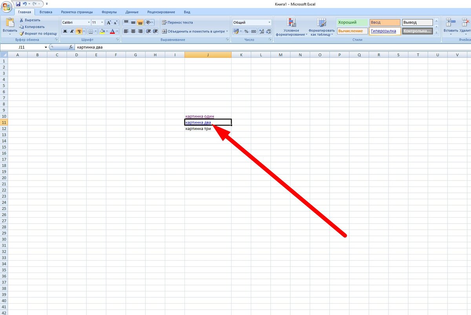
Task: Open Форматировать как таблицу gallery
Action: click(x=321, y=27)
